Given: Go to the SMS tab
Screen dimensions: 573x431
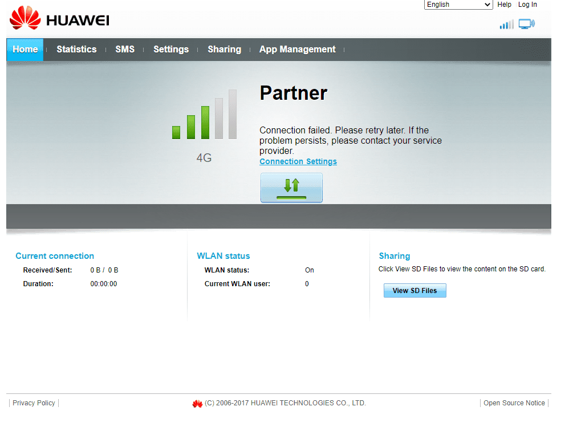Looking at the screenshot, I should tap(125, 49).
